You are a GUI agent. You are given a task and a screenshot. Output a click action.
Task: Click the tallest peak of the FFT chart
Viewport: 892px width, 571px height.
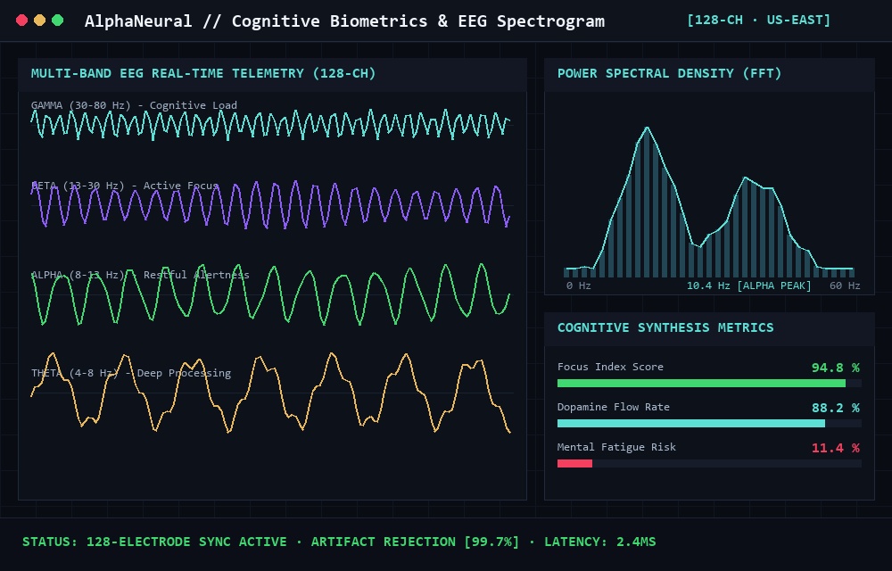(x=647, y=128)
